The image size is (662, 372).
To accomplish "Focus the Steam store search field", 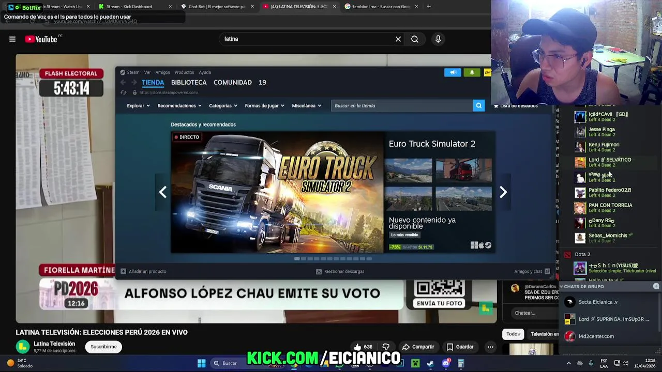I will pos(402,105).
